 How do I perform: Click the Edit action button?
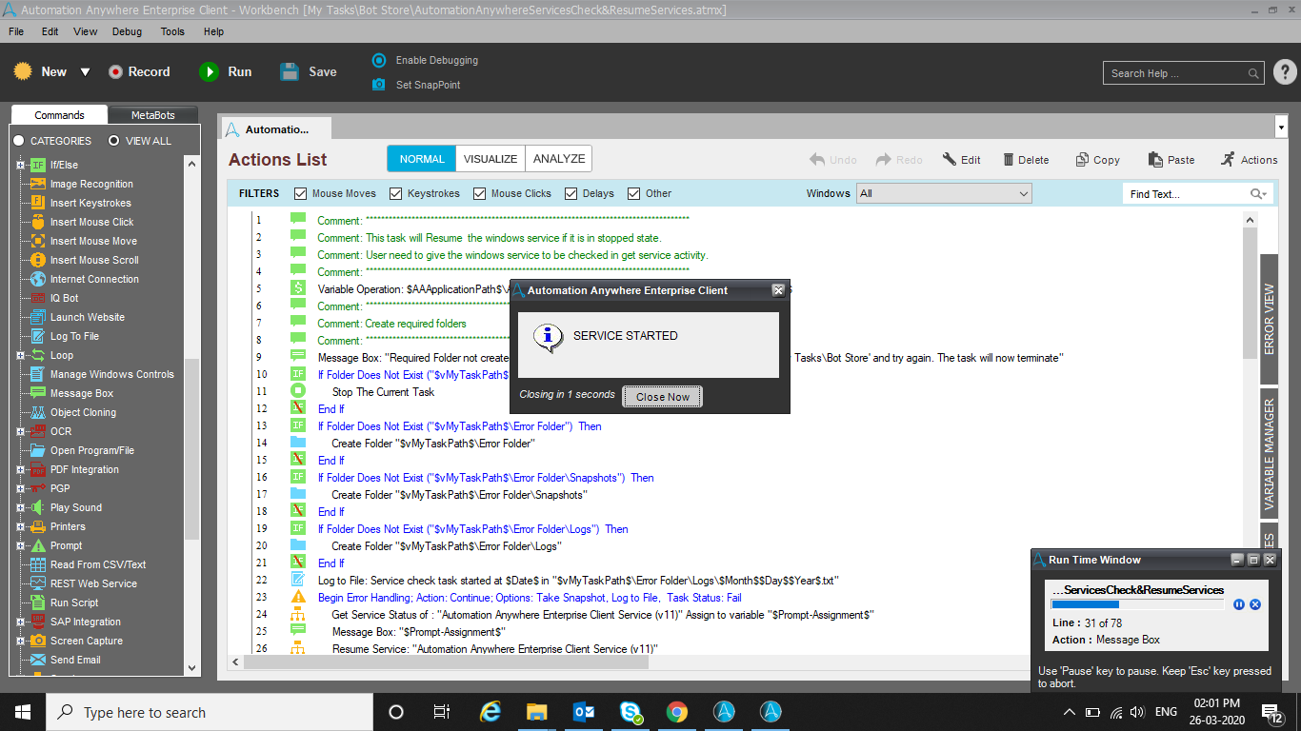(x=962, y=160)
